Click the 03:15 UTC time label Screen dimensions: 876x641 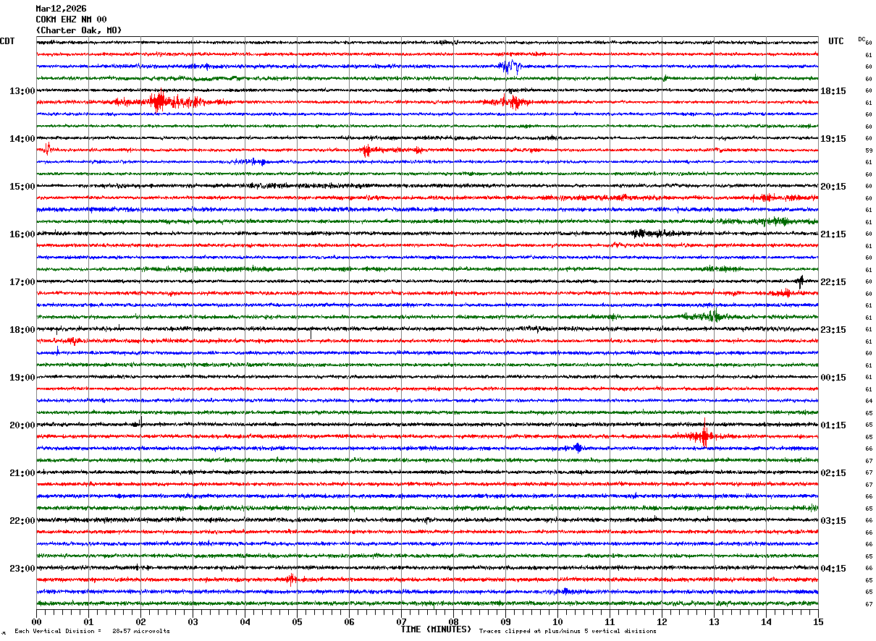click(833, 520)
